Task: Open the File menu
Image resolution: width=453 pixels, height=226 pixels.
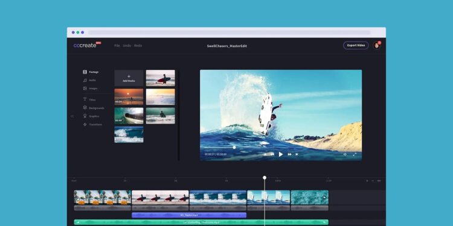Action: [x=117, y=46]
